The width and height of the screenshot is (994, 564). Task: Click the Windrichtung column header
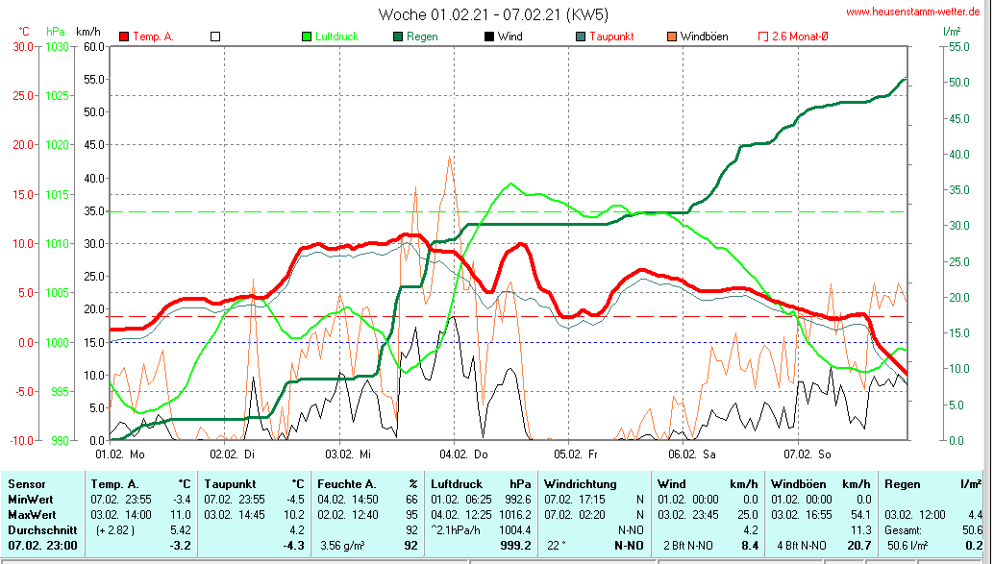(x=580, y=484)
